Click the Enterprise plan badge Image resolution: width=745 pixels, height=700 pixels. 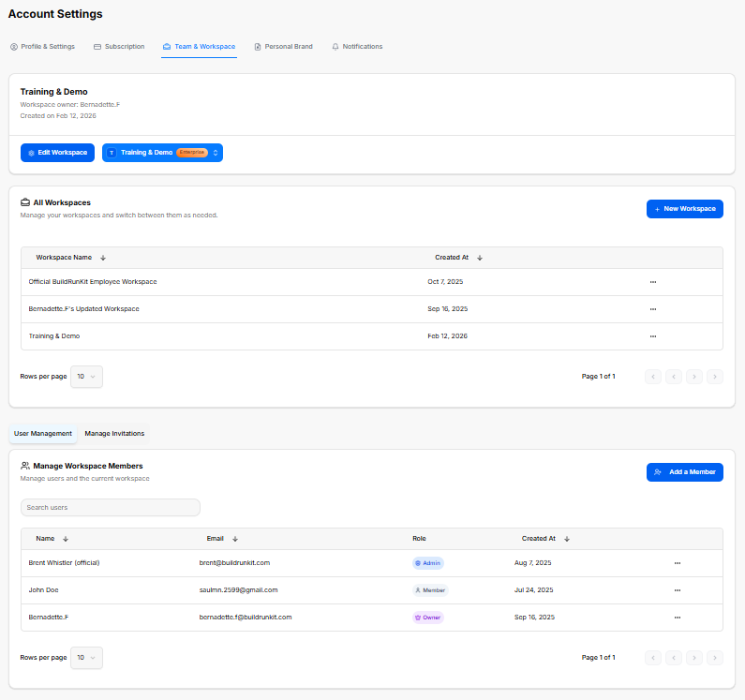pos(192,153)
